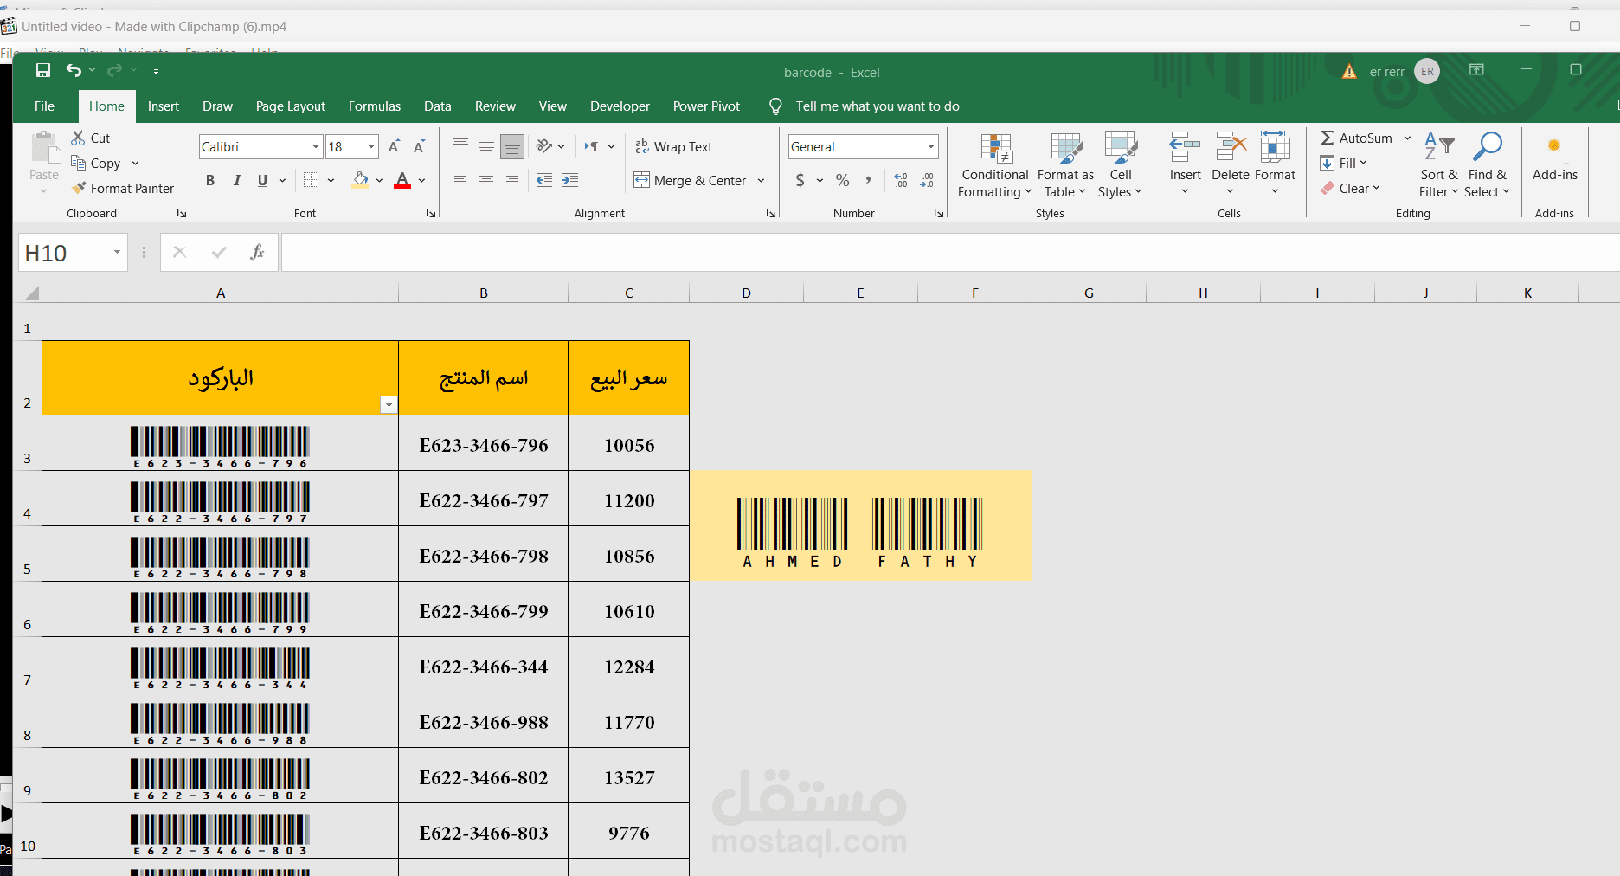Screen dimensions: 1620x876
Task: Click Tell me what you want to do
Action: tap(877, 106)
